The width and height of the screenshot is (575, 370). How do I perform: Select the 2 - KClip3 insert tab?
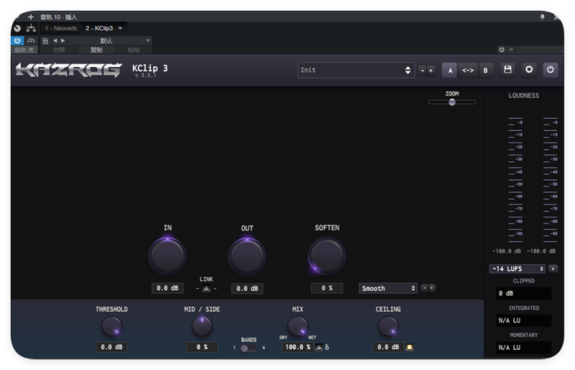99,28
